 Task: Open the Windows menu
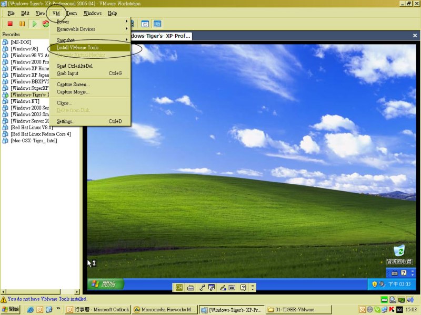tap(93, 13)
